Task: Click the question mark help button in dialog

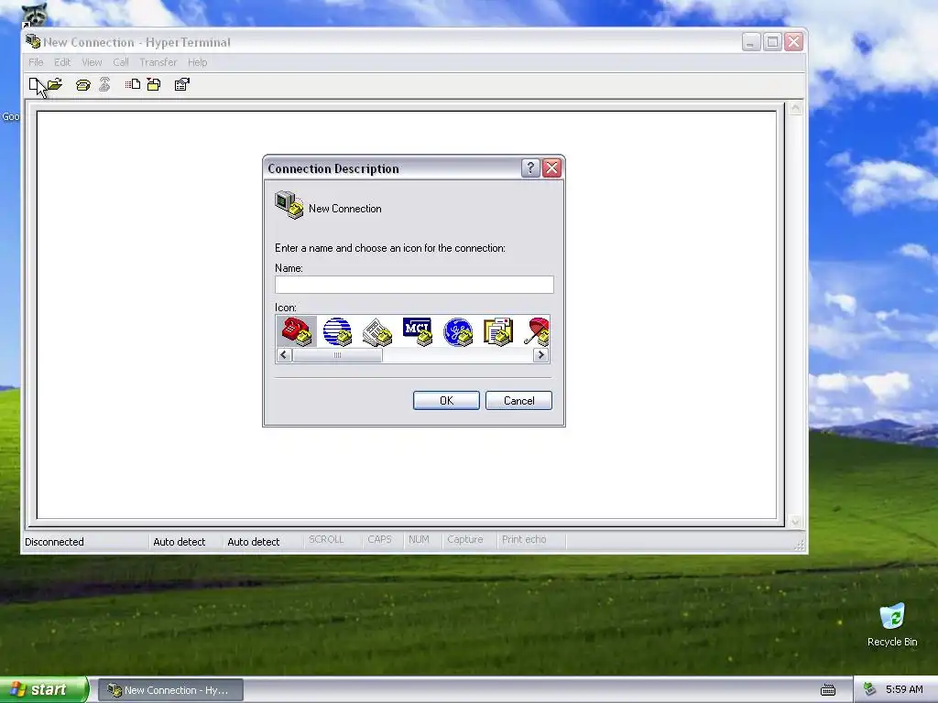Action: tap(530, 168)
